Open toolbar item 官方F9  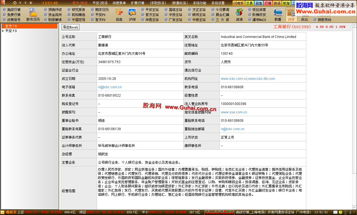tap(98, 20)
